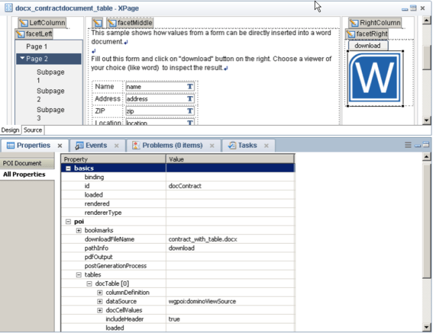The image size is (433, 333).
Task: Select Subpage 3 navigation entry
Action: pos(50,113)
